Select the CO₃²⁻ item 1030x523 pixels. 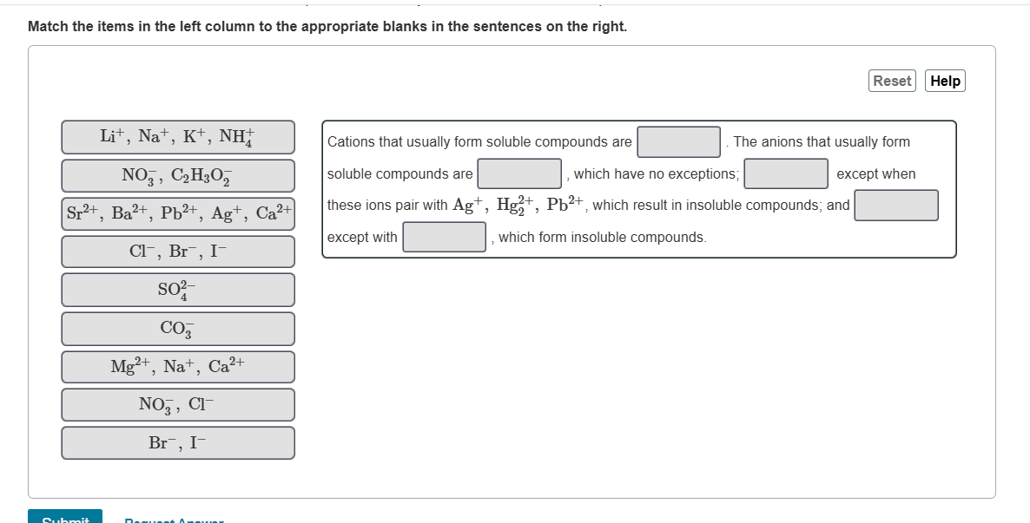(177, 328)
